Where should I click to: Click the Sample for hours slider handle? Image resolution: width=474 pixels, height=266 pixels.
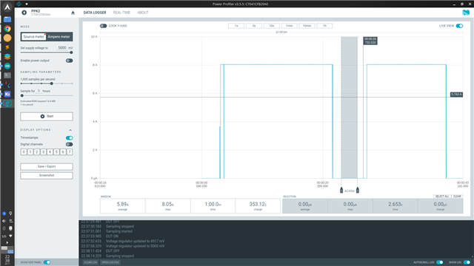point(22,95)
